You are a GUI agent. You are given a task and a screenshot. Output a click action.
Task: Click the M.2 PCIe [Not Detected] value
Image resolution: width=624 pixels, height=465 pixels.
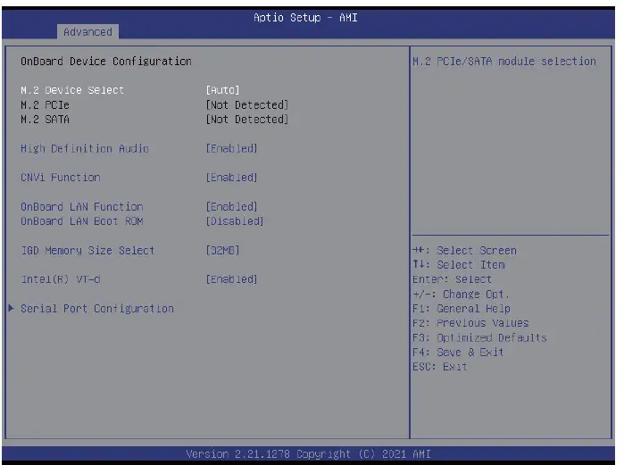[246, 105]
